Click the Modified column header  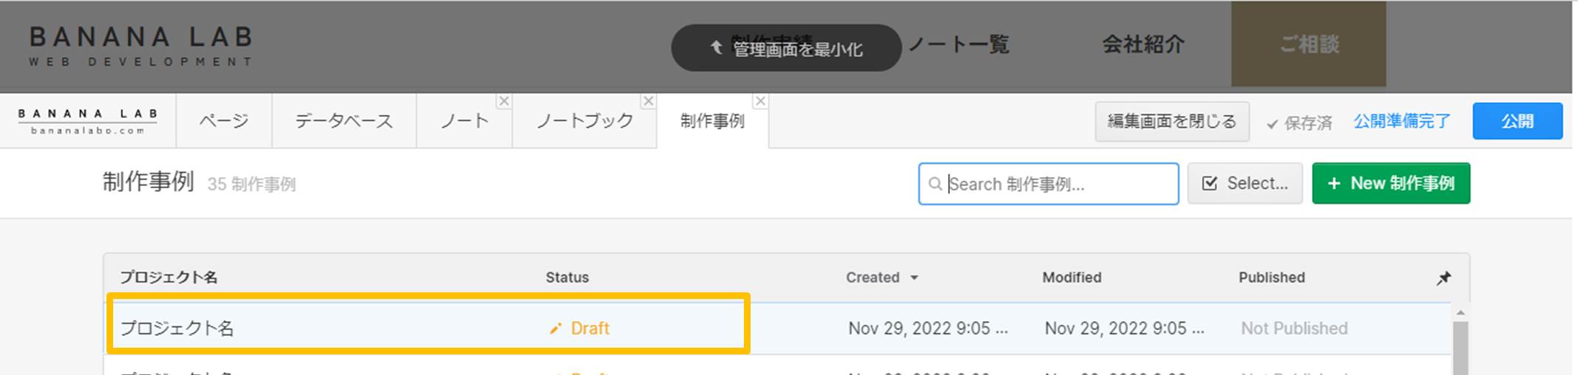point(1071,278)
